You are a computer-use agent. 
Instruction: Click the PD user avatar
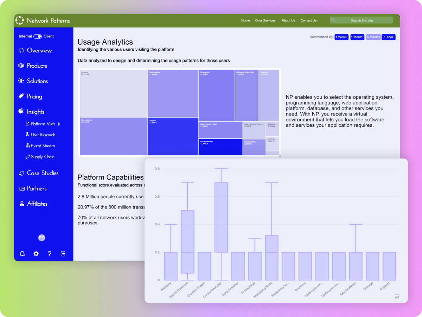(41, 238)
